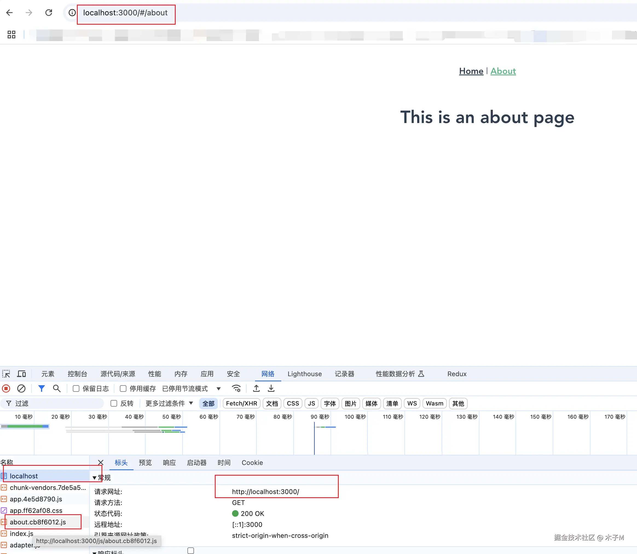This screenshot has width=637, height=554.
Task: Export network log as HAR
Action: pyautogui.click(x=271, y=389)
